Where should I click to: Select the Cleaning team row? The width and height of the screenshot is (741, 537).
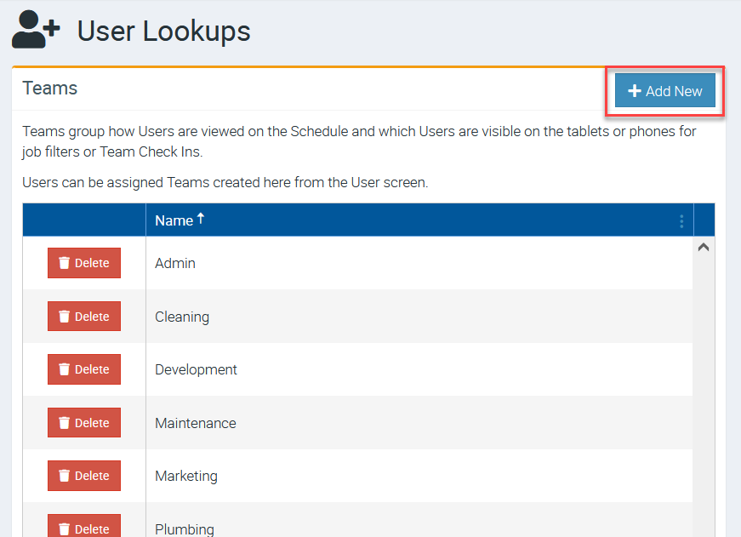pyautogui.click(x=182, y=317)
